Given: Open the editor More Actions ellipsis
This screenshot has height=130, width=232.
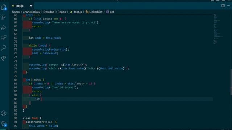Looking at the screenshot, I should coord(229,6).
